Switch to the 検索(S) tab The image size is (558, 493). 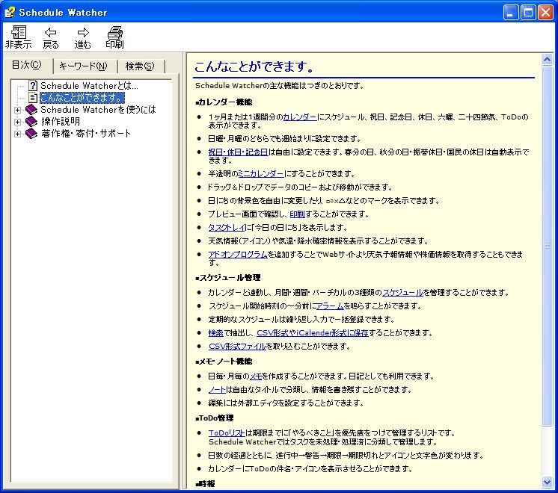(140, 66)
